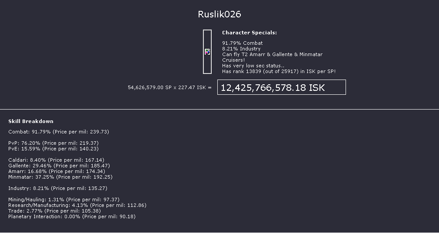Click the Industry 8.21% breakdown row
This screenshot has height=233, width=439.
pos(58,189)
